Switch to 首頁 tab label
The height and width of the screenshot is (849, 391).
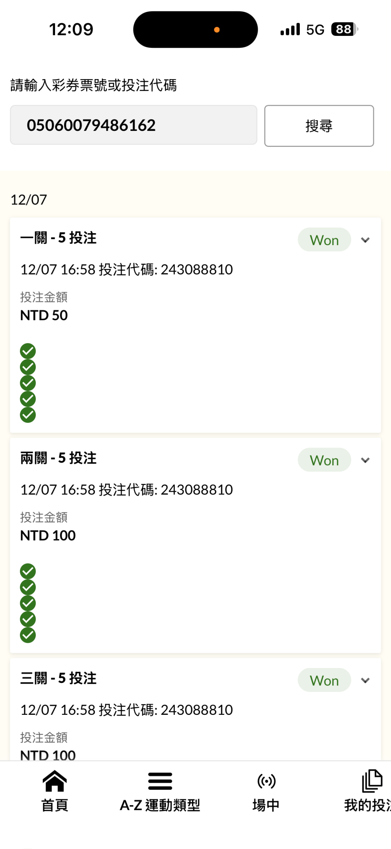tap(55, 805)
